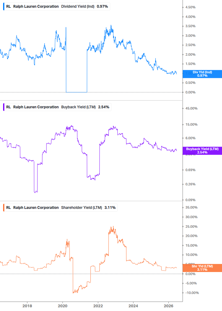Click the purple buyback yield series color bar
Viewport: 222px width, 311px height.
(x=4, y=107)
